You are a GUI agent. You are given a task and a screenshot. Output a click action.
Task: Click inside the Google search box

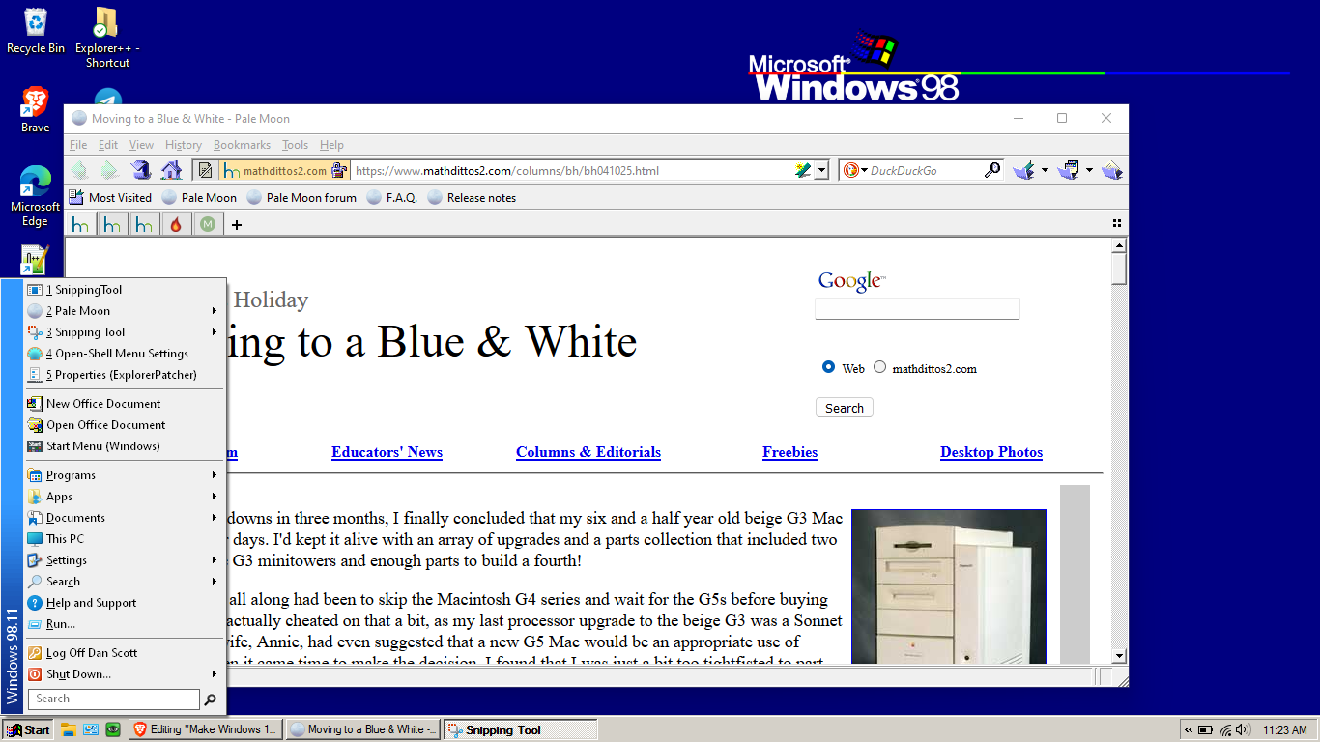(916, 308)
